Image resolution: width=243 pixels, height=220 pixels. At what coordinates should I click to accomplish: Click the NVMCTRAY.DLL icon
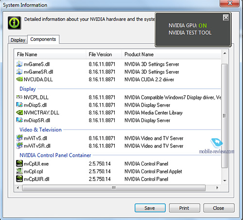[x=19, y=112]
